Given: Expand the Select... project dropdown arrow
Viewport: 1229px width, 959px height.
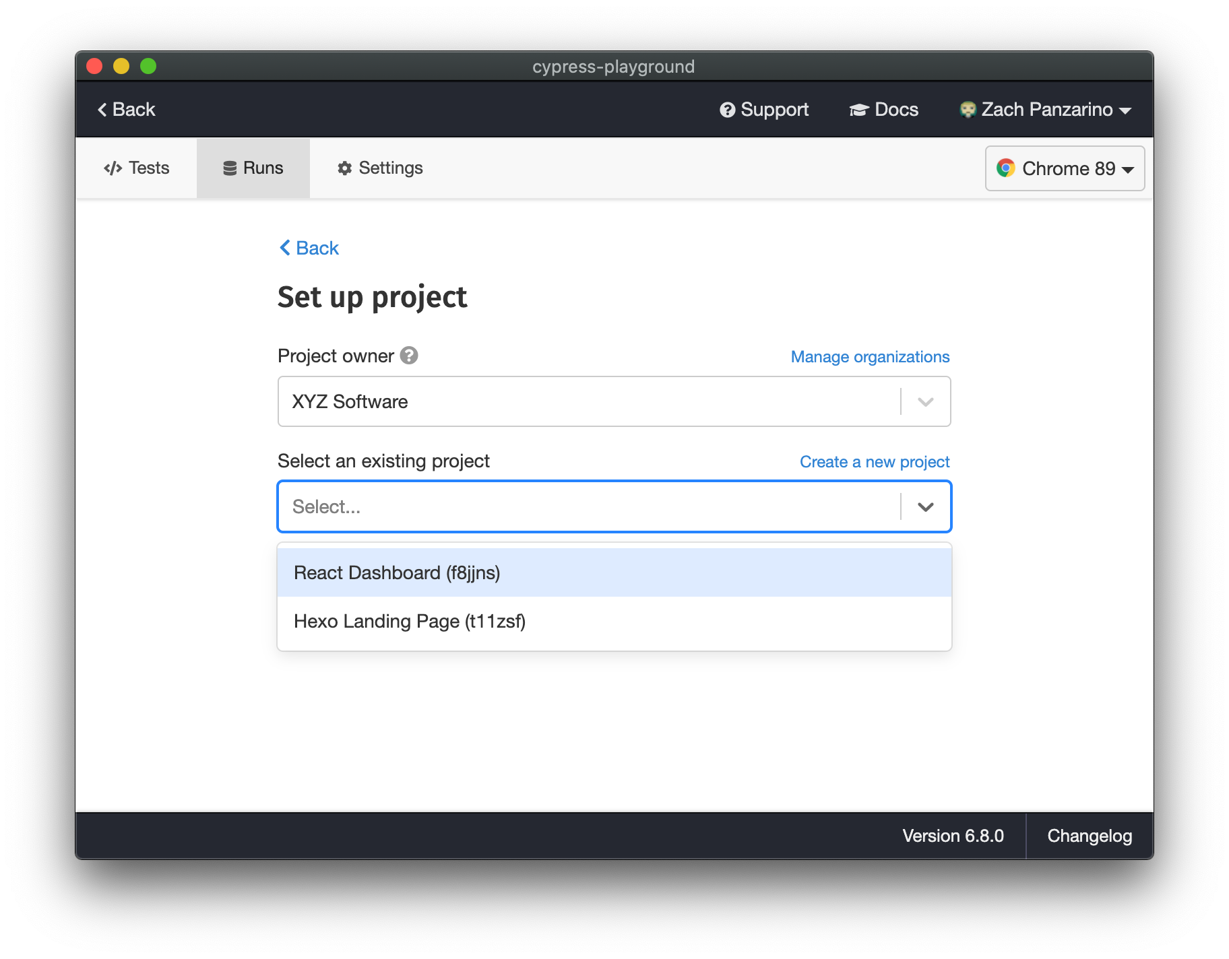Looking at the screenshot, I should click(x=925, y=506).
